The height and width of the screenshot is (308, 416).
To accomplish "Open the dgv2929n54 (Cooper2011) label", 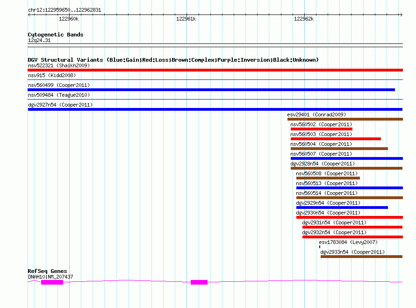I will (329, 203).
